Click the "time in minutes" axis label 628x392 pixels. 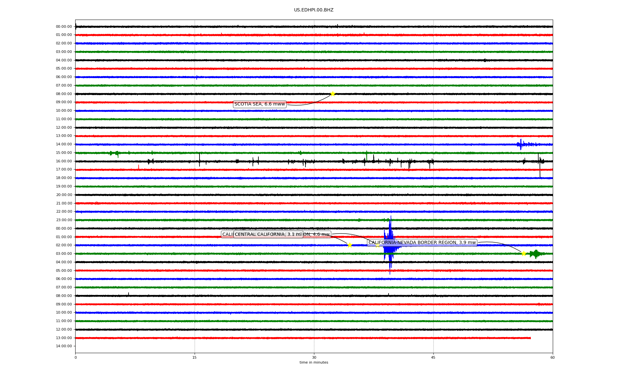coord(314,363)
